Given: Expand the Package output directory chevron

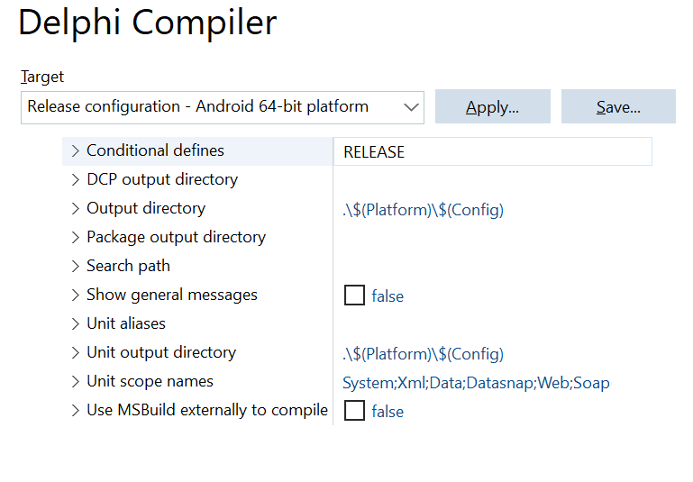Looking at the screenshot, I should pos(75,237).
